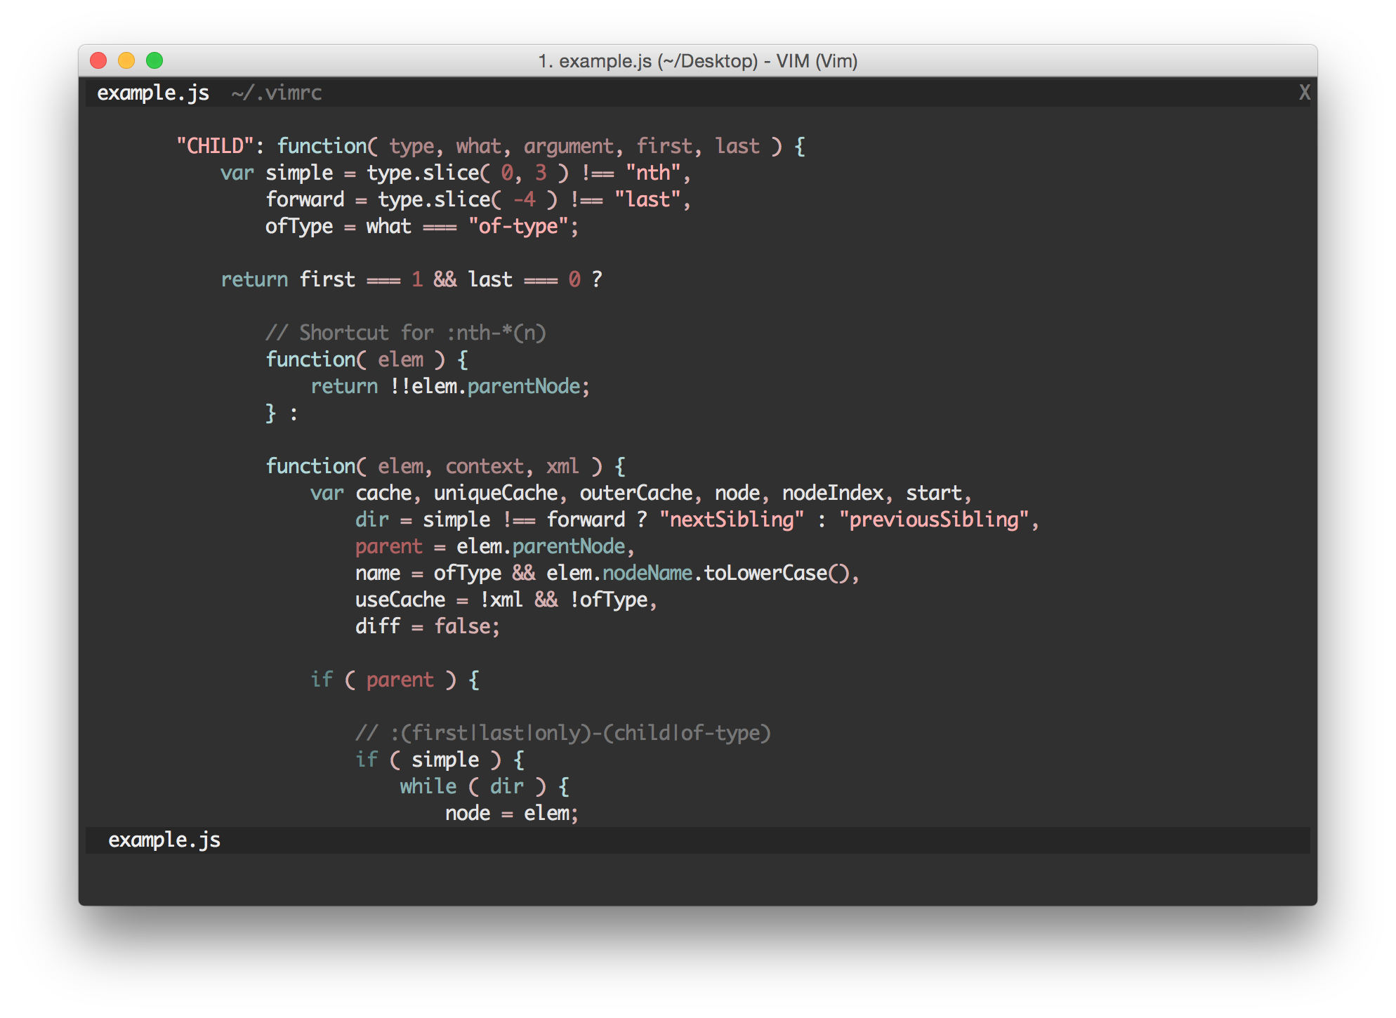Click the yellow minimize window button
The image size is (1396, 1018).
126,61
